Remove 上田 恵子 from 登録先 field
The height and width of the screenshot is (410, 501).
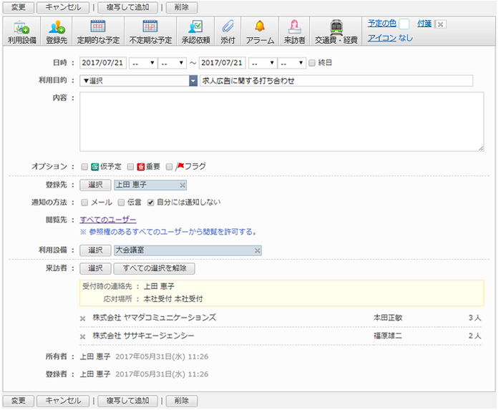(183, 185)
